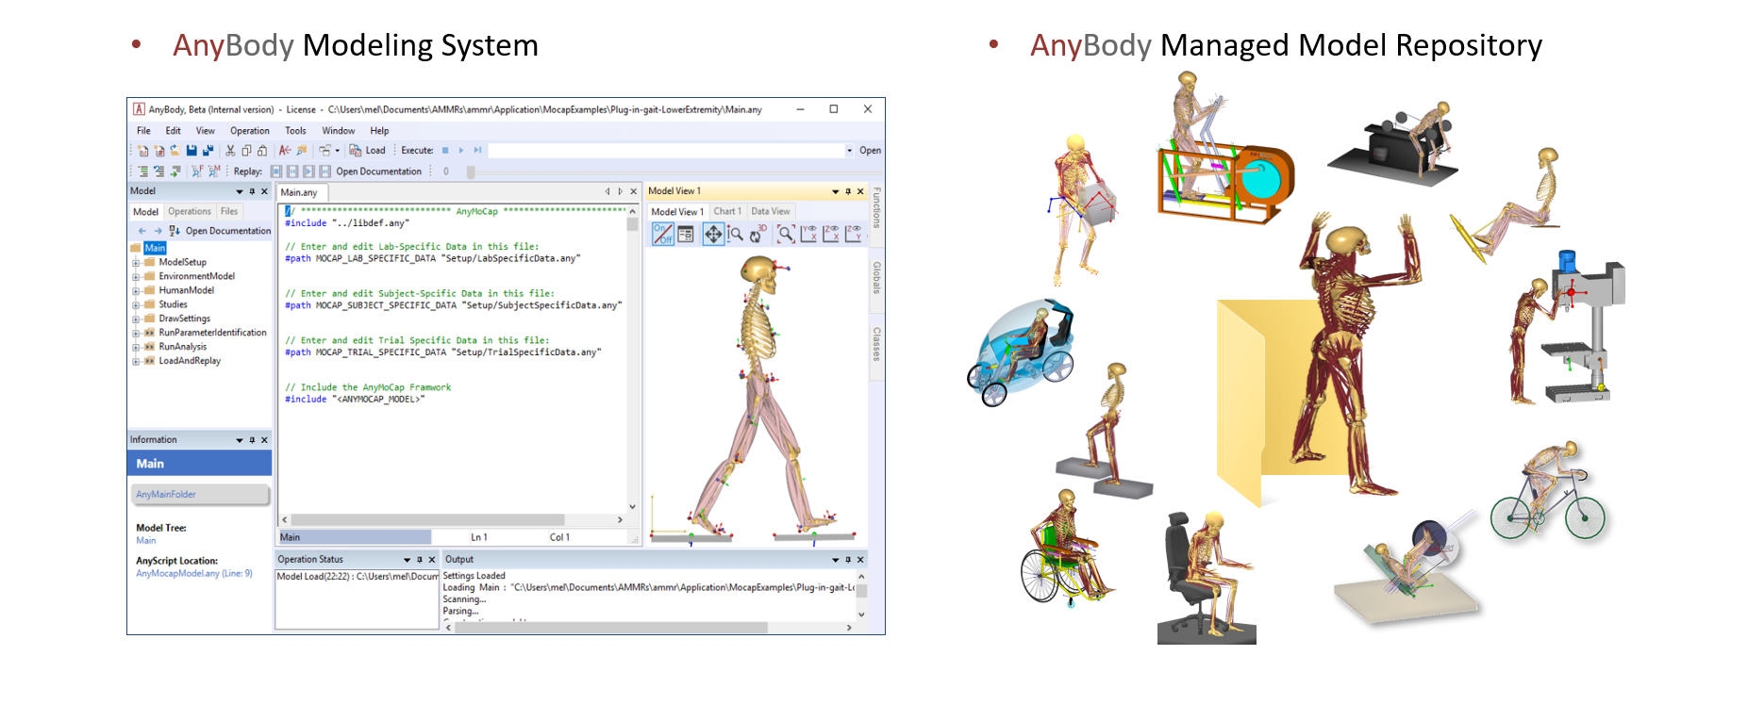The height and width of the screenshot is (721, 1748).
Task: Open the File menu
Action: tap(143, 131)
